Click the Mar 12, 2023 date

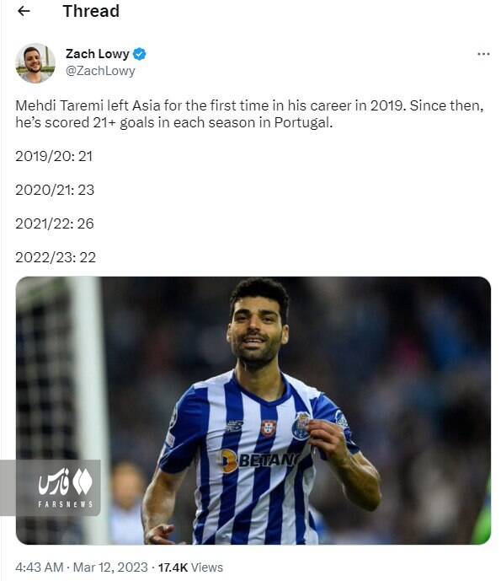coord(110,568)
